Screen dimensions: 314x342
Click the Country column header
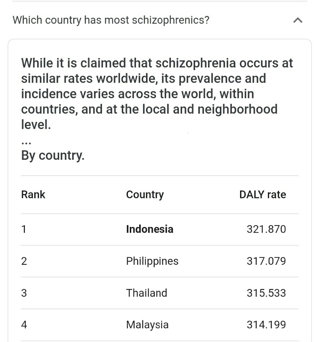(145, 194)
